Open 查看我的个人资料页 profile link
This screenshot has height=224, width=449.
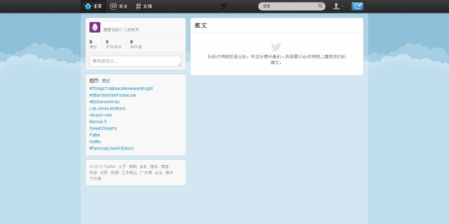tap(121, 30)
